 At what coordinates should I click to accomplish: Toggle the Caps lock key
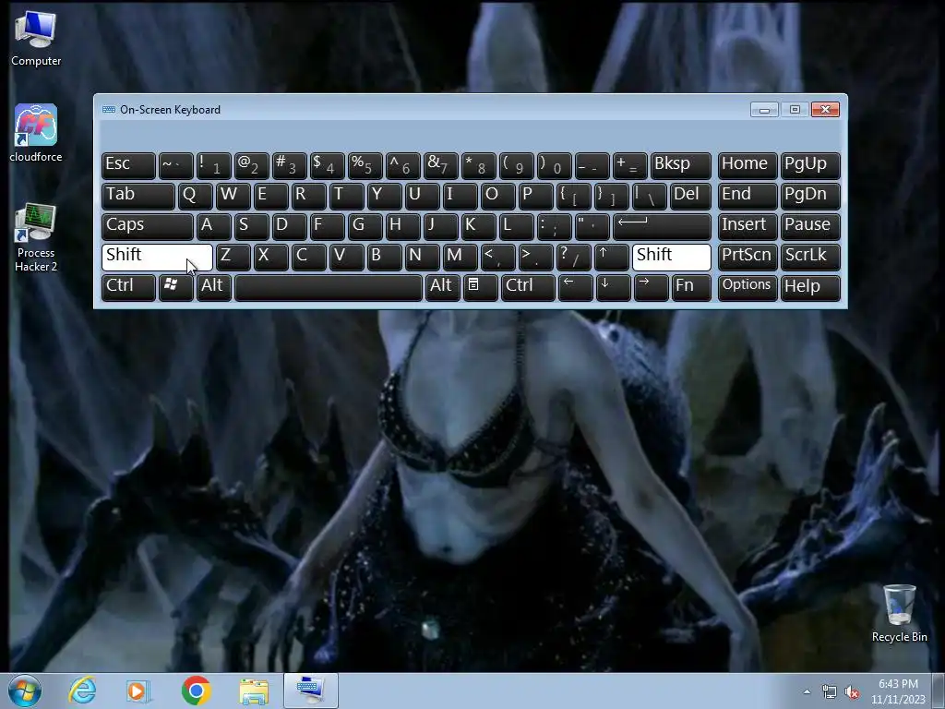147,227
